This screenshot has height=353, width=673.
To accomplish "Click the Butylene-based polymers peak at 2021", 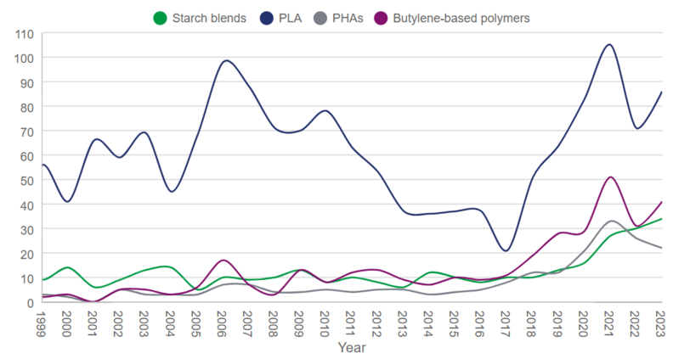I will coord(610,177).
